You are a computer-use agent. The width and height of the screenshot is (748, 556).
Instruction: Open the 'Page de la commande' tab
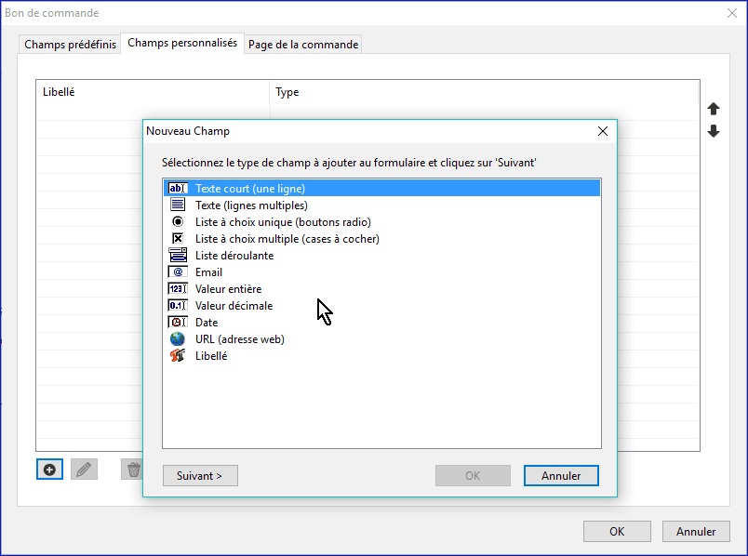[303, 45]
